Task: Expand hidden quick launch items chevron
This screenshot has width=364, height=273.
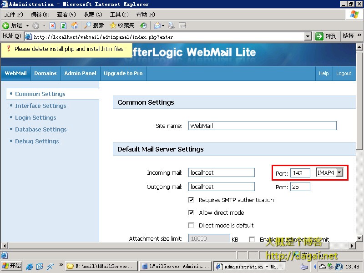Action: [x=61, y=264]
